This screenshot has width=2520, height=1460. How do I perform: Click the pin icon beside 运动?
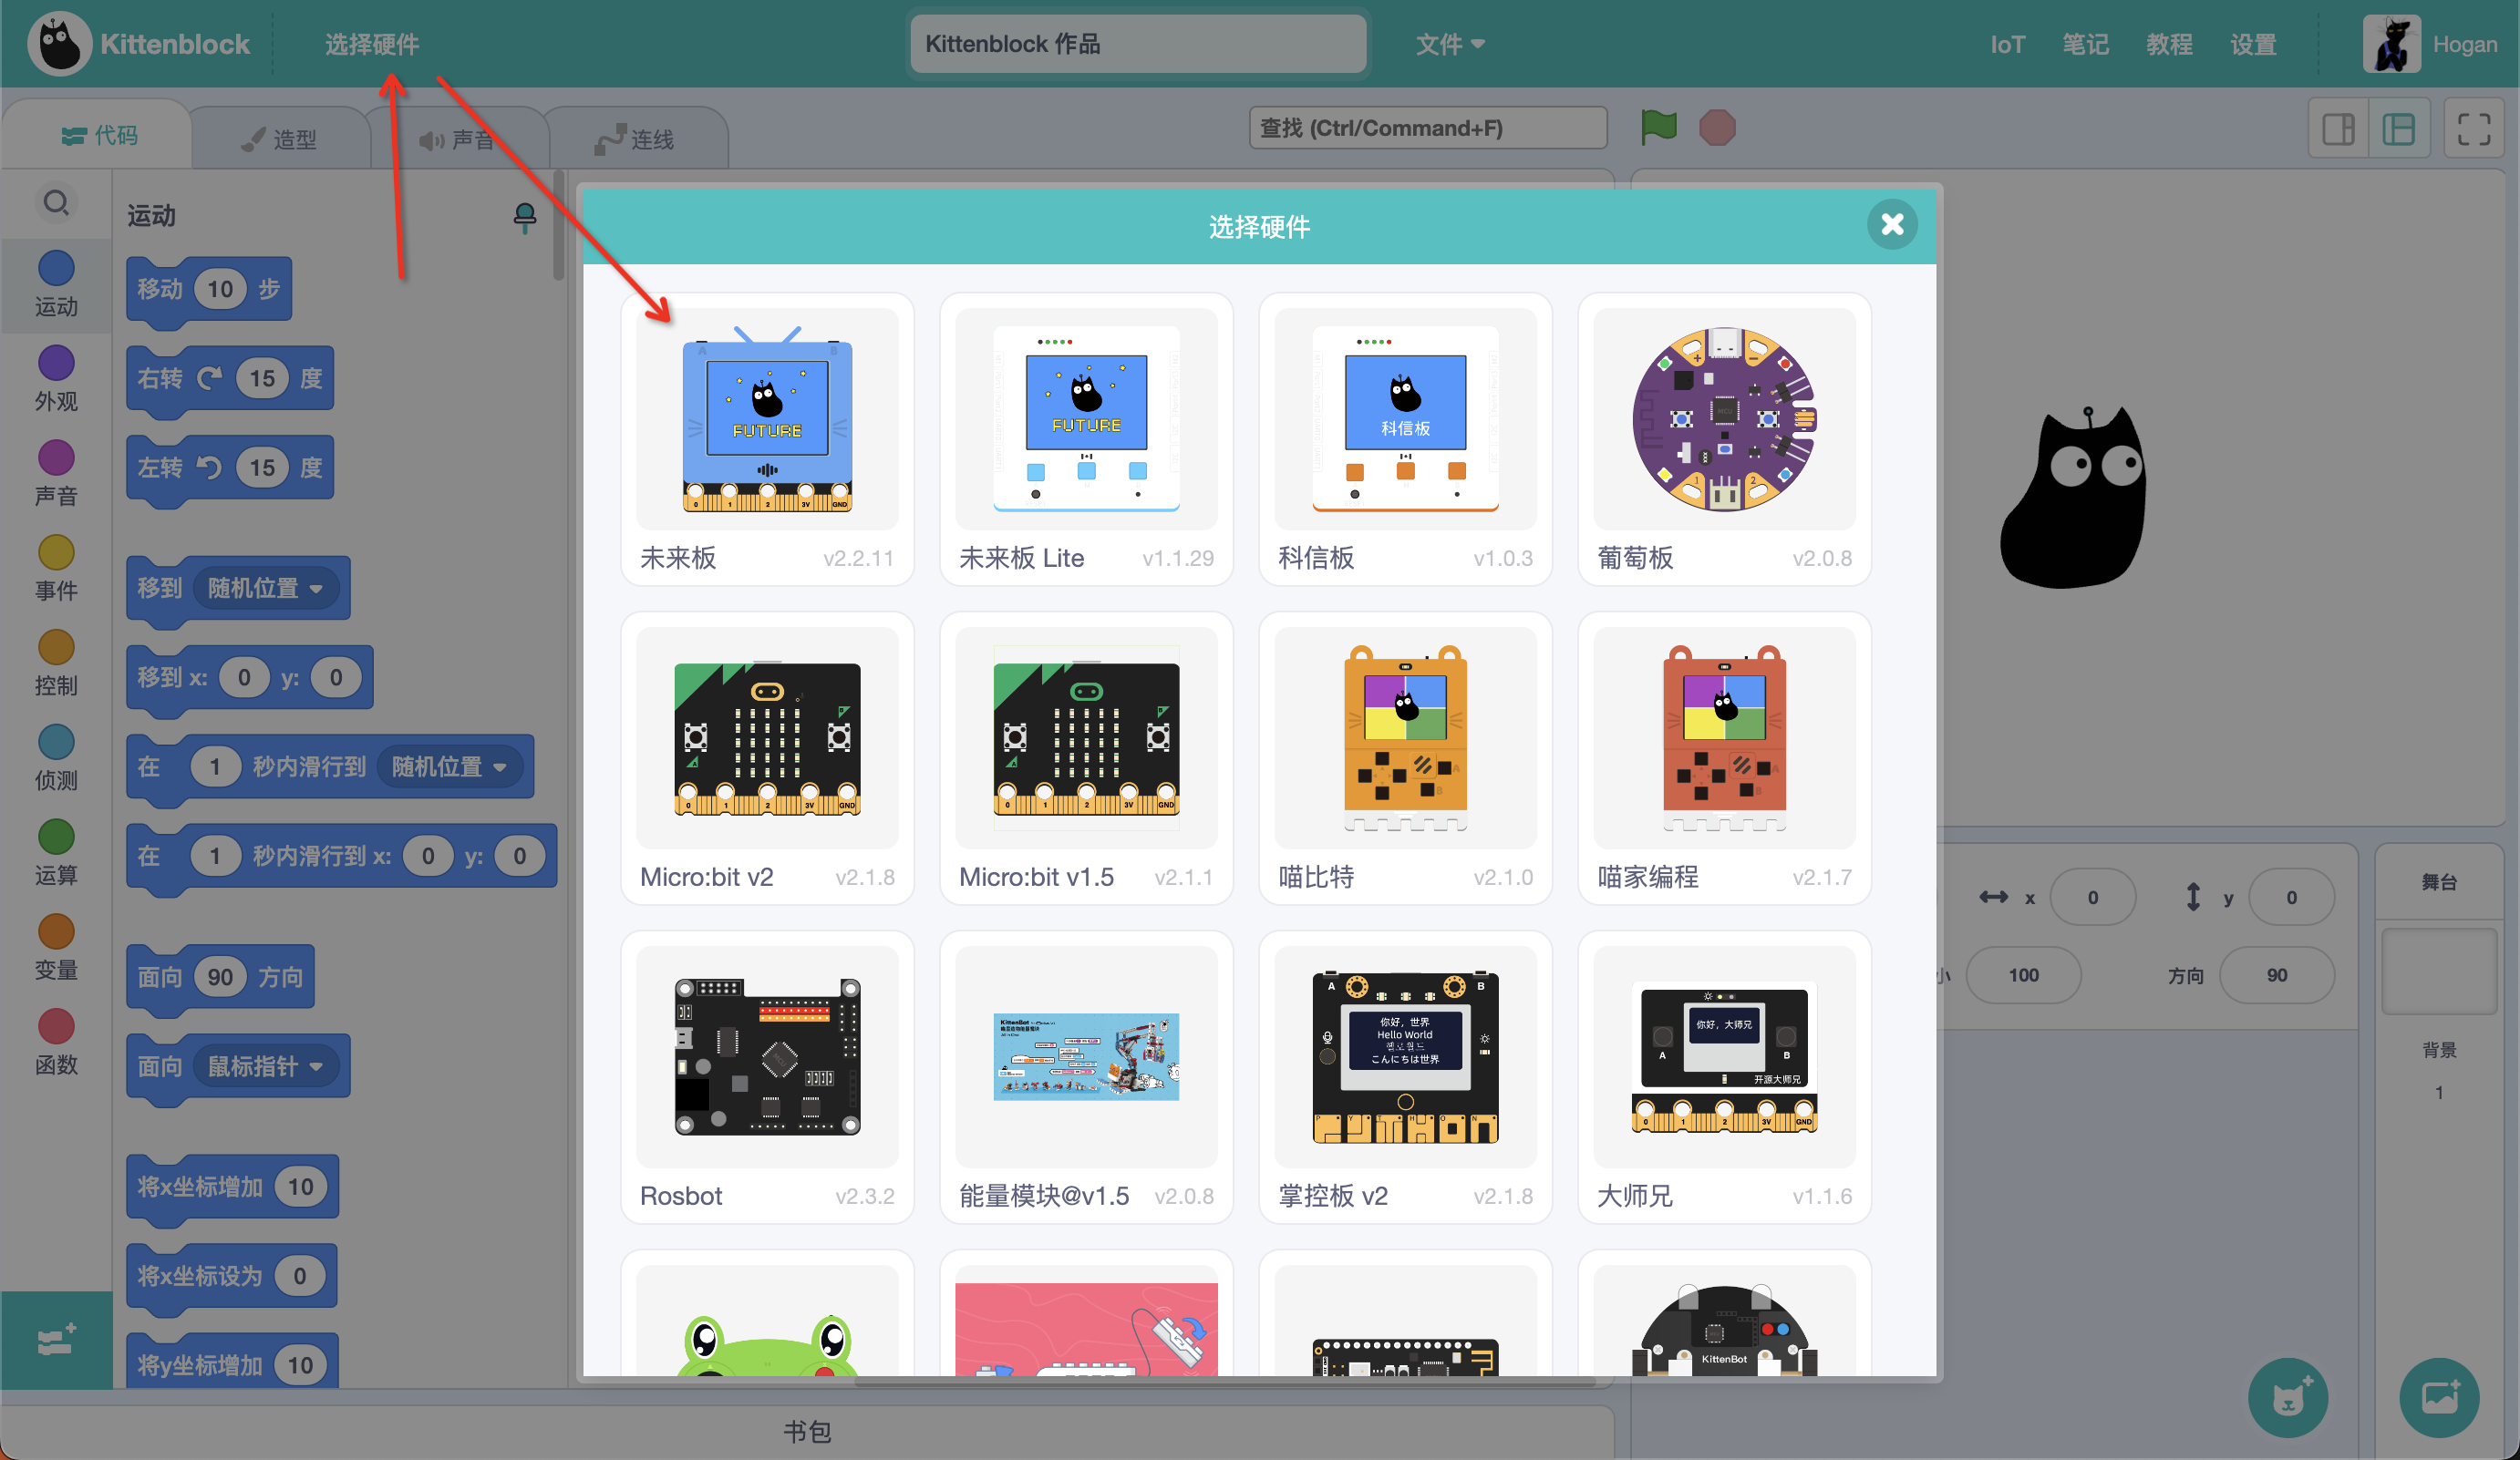[524, 217]
